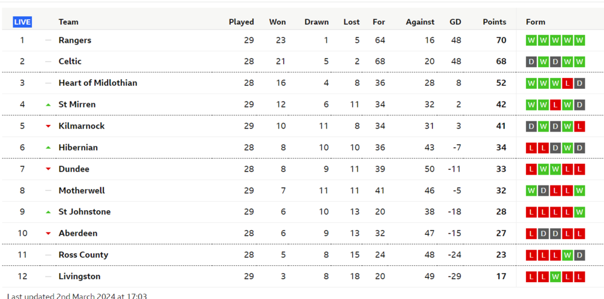
Task: Open the Celtic team link
Action: (70, 61)
